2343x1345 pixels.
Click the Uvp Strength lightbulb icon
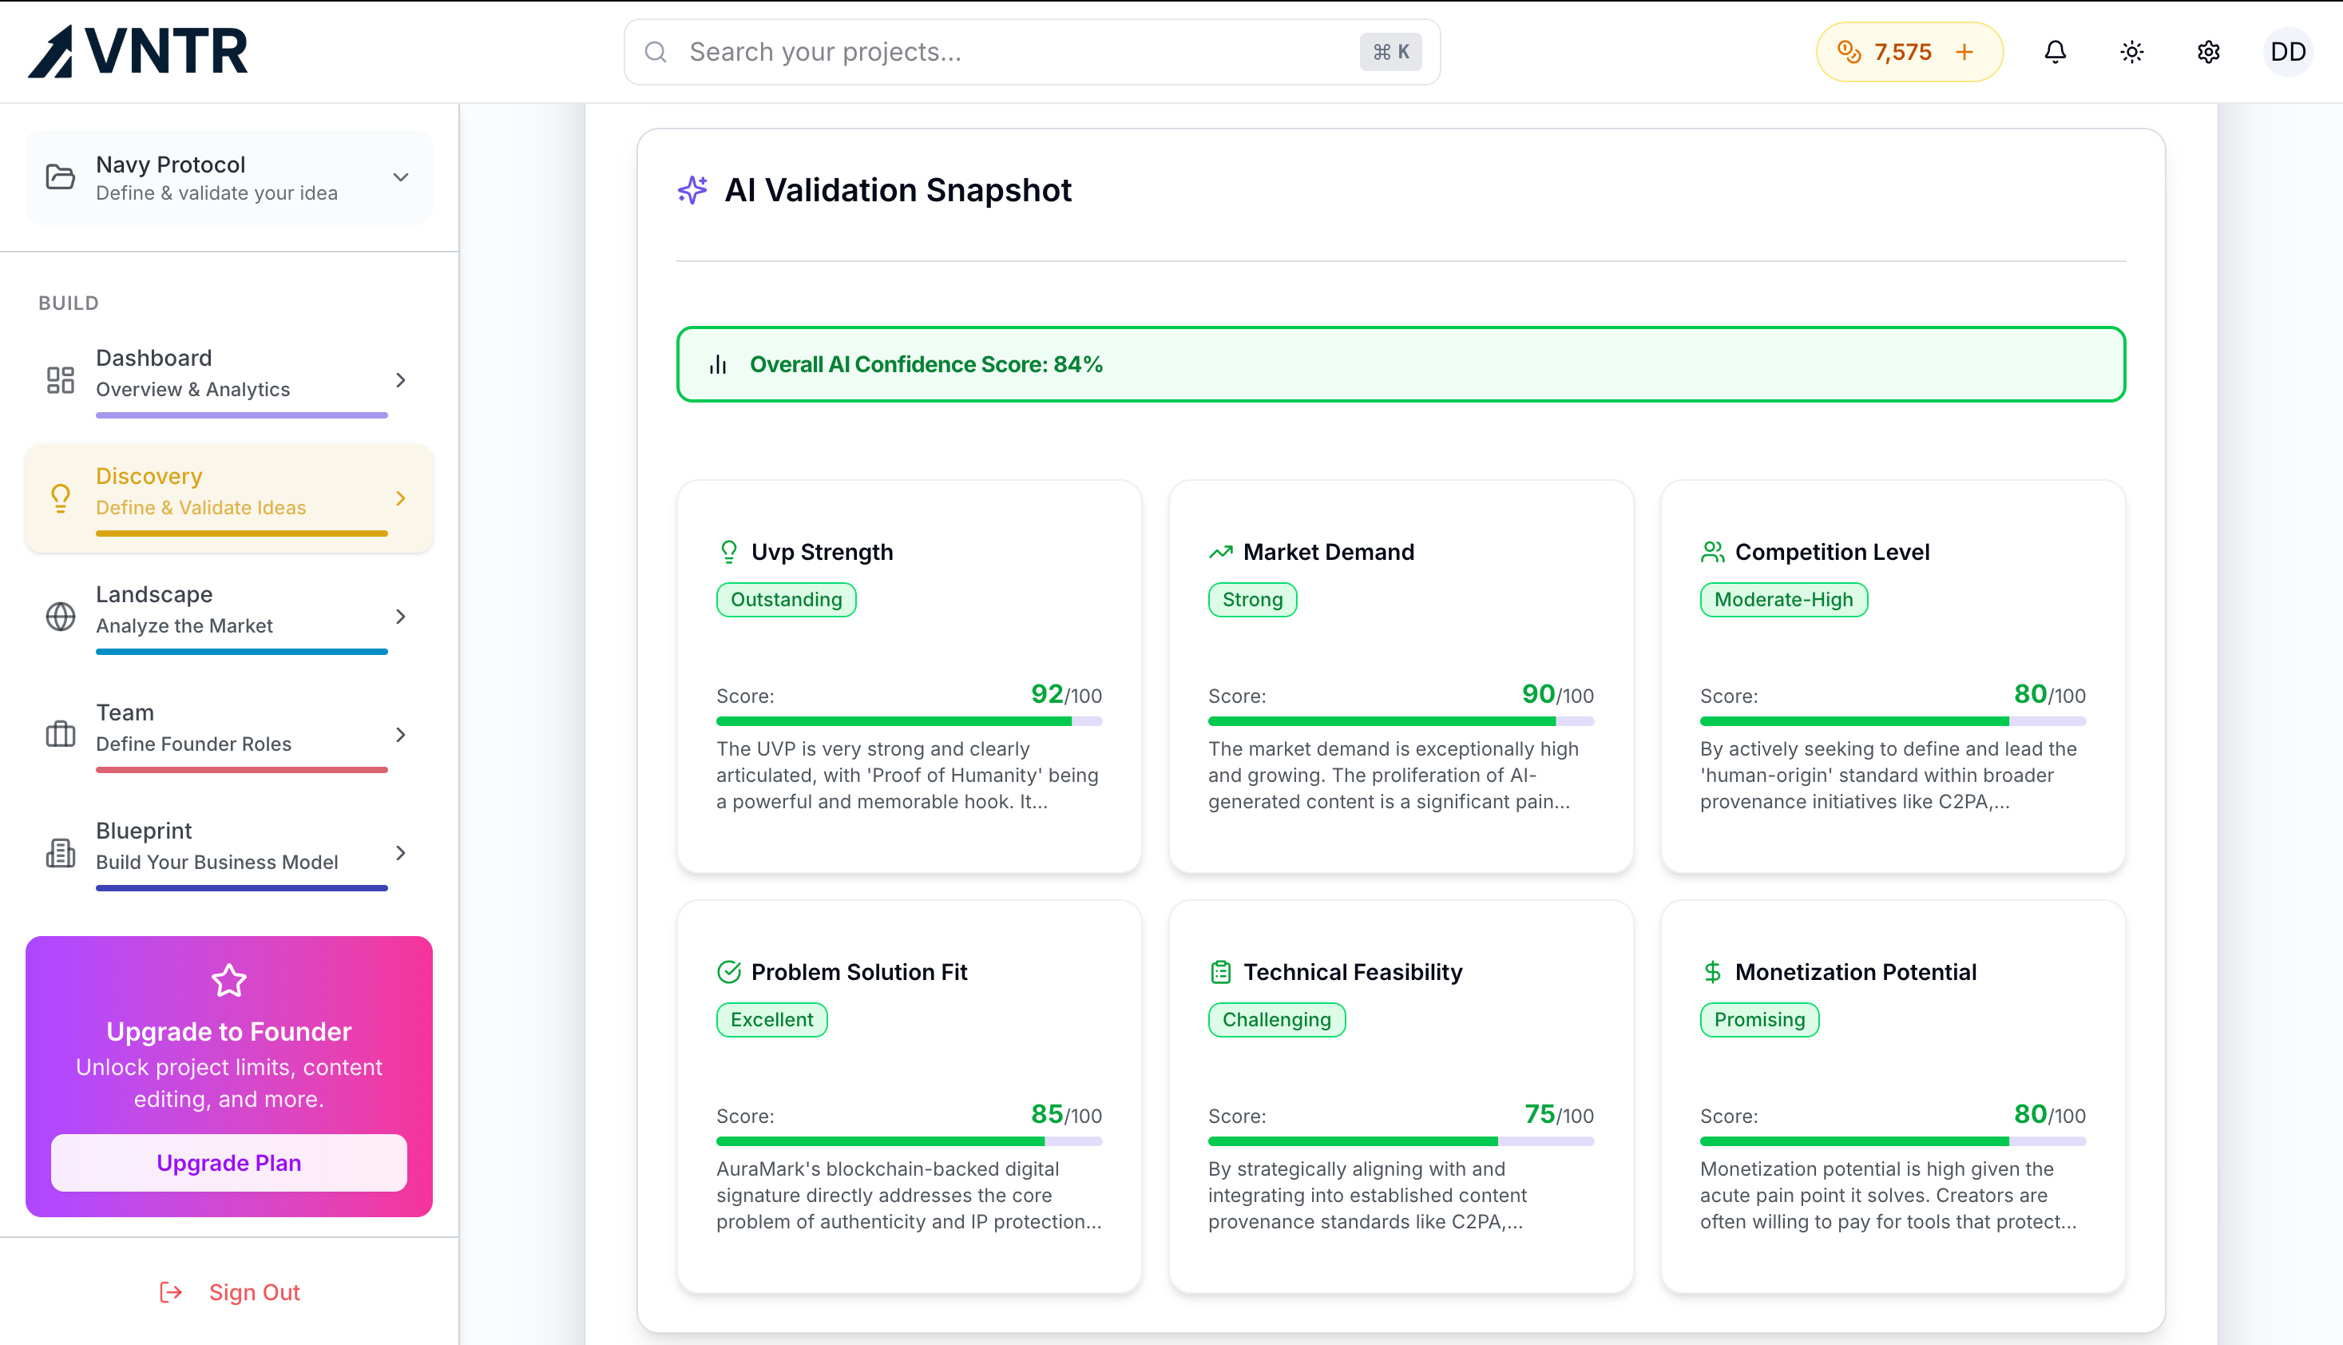tap(728, 551)
